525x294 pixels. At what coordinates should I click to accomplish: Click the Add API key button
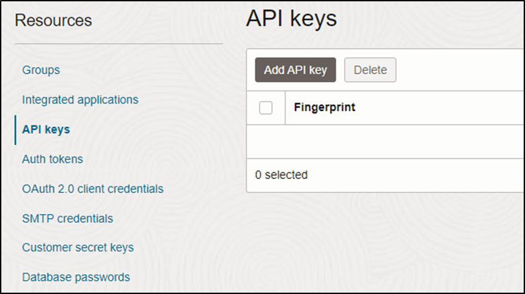point(296,70)
